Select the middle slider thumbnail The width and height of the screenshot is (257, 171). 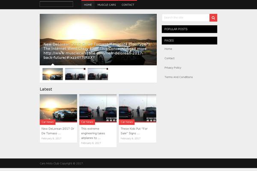pos(75,74)
